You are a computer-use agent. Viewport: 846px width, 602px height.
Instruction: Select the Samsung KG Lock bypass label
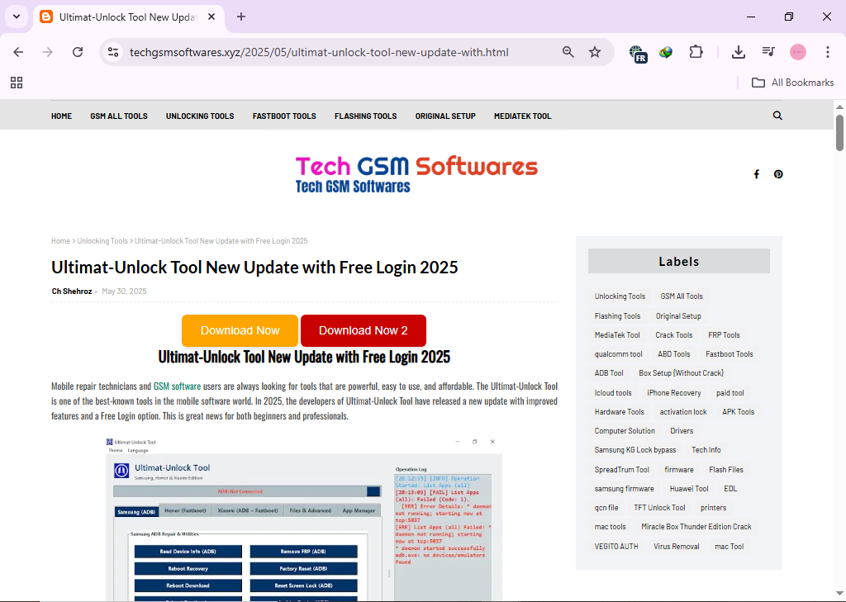coord(635,450)
